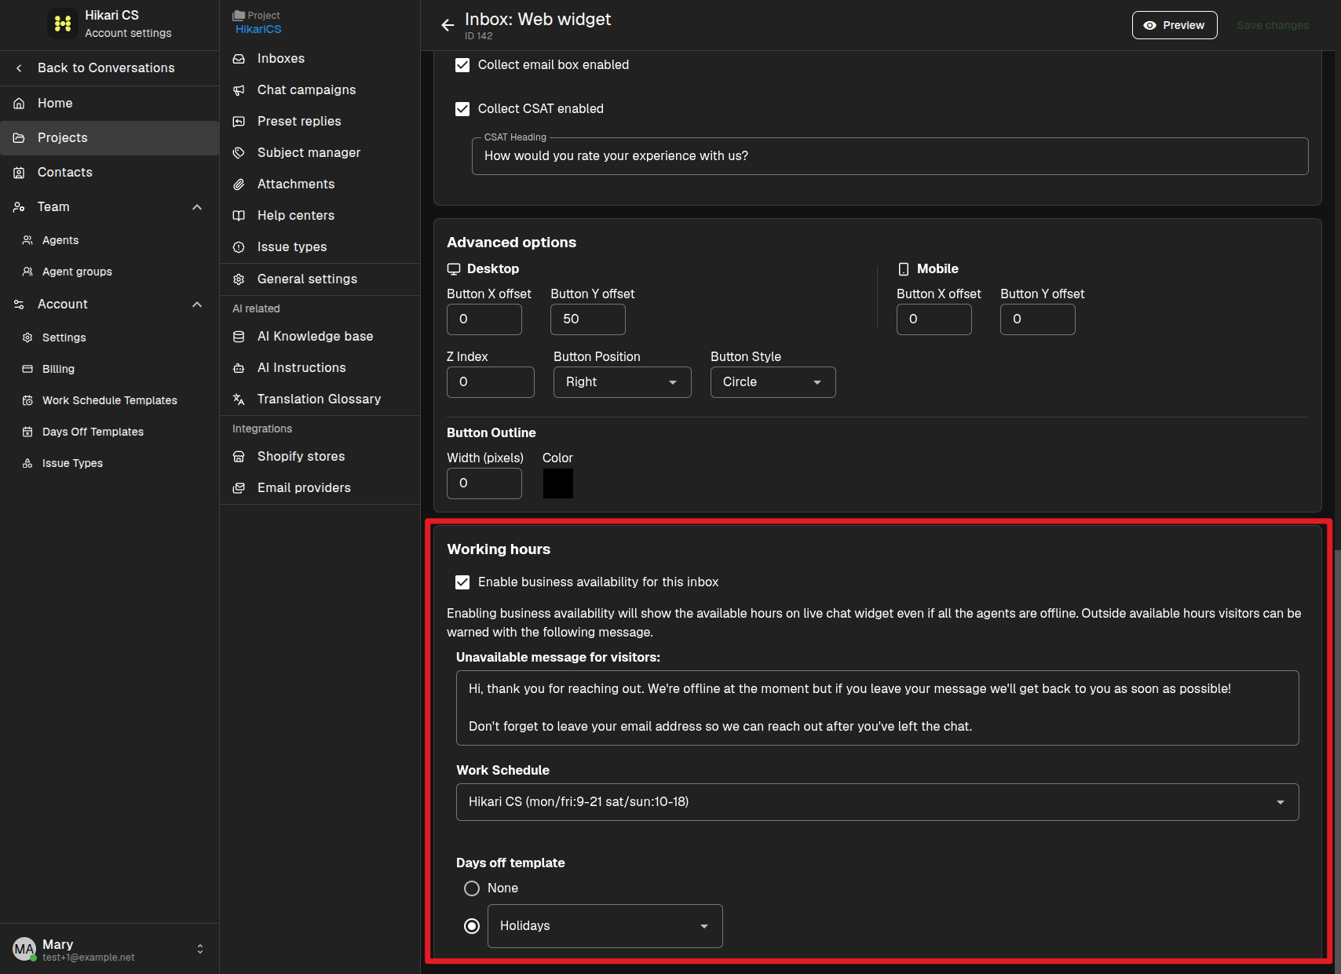This screenshot has width=1341, height=974.
Task: Click the Subject manager tag icon
Action: point(239,153)
